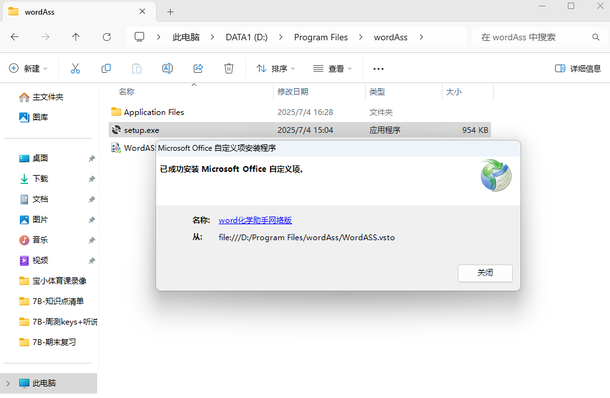Refresh the wordAss folder view
The height and width of the screenshot is (398, 610).
click(107, 37)
